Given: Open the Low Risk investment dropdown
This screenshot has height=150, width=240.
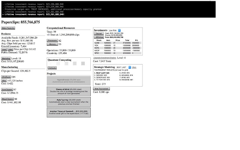Looking at the screenshot, I should pyautogui.click(x=114, y=30).
